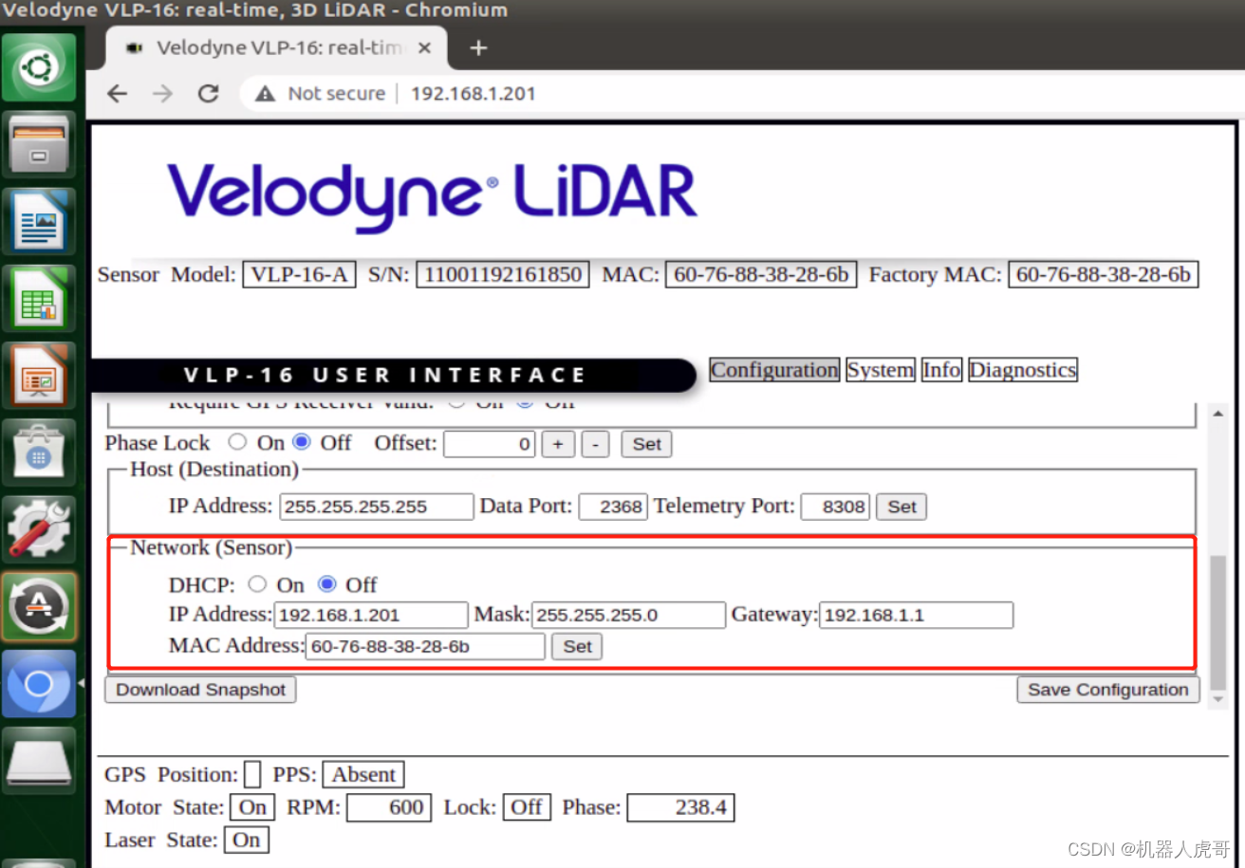Click the phase Offset input field

pyautogui.click(x=490, y=444)
